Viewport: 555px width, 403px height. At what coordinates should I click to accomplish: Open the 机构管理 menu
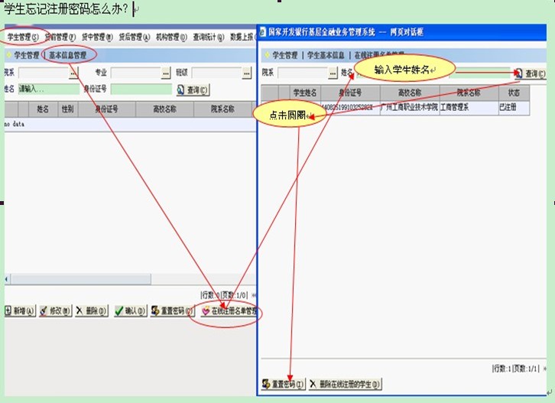tap(171, 36)
